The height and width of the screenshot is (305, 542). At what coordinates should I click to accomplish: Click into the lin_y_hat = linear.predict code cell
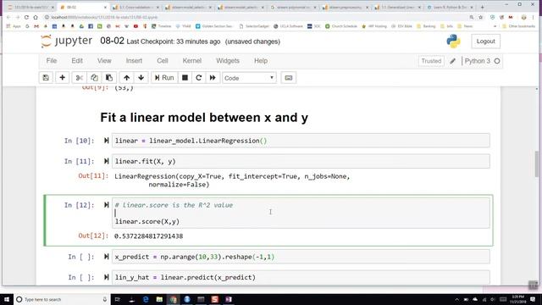pyautogui.click(x=301, y=277)
